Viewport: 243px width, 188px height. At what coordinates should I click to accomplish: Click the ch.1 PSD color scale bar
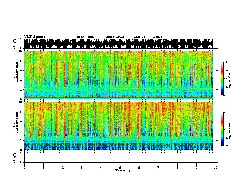[x=222, y=79]
